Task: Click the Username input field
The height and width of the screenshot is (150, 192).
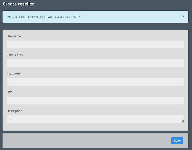Action: (95, 45)
